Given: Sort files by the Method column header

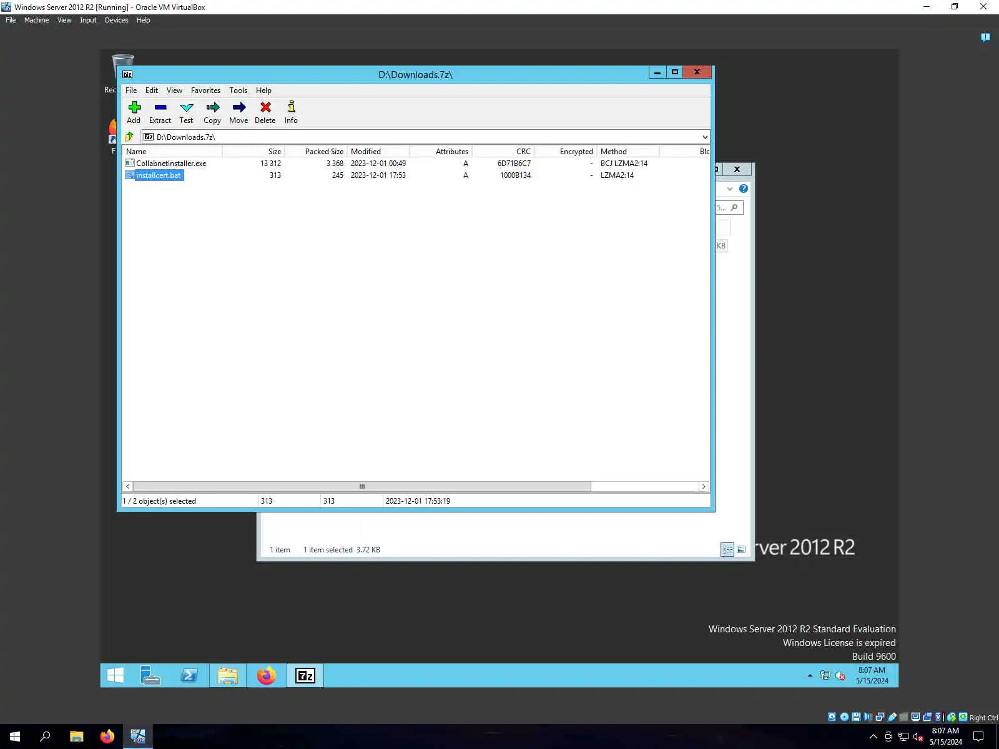Looking at the screenshot, I should click(628, 152).
